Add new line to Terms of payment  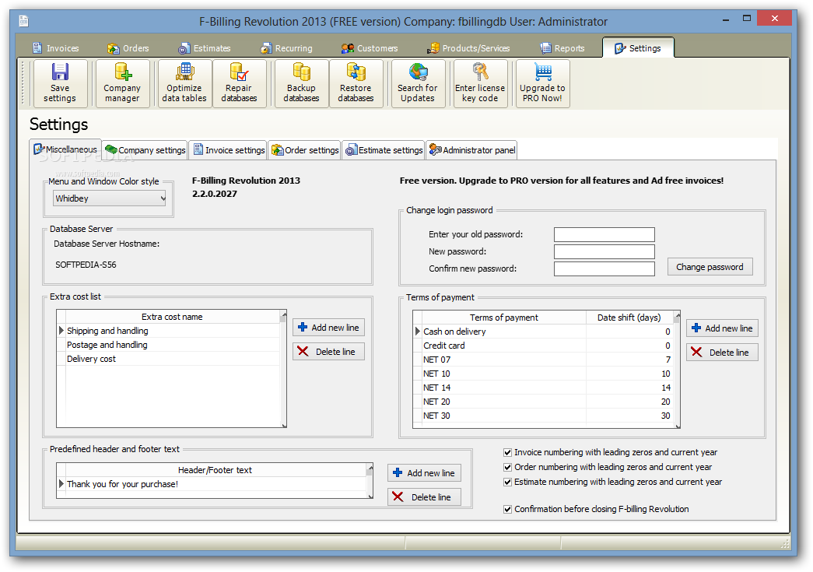[x=722, y=328]
